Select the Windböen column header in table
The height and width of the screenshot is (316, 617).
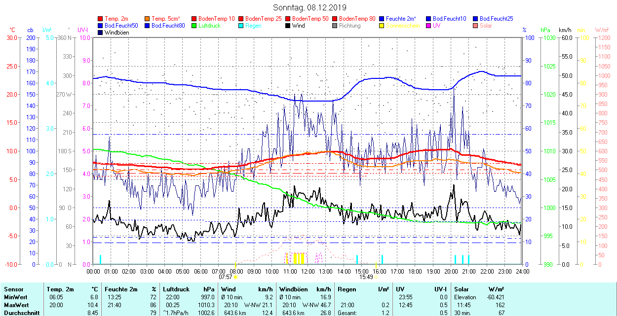tap(295, 289)
